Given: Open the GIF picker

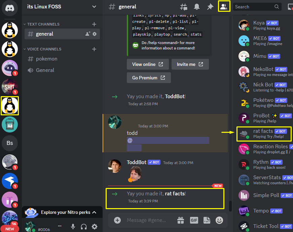Looking at the screenshot, I should (194, 220).
